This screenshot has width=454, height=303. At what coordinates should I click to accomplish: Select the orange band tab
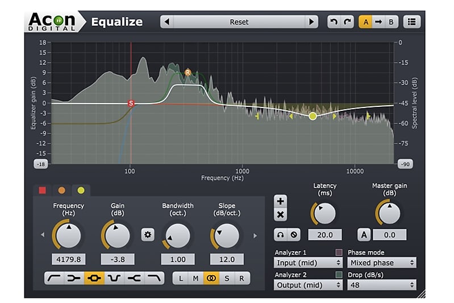62,190
